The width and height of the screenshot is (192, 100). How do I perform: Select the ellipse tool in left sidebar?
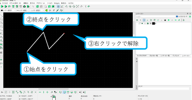point(1,26)
